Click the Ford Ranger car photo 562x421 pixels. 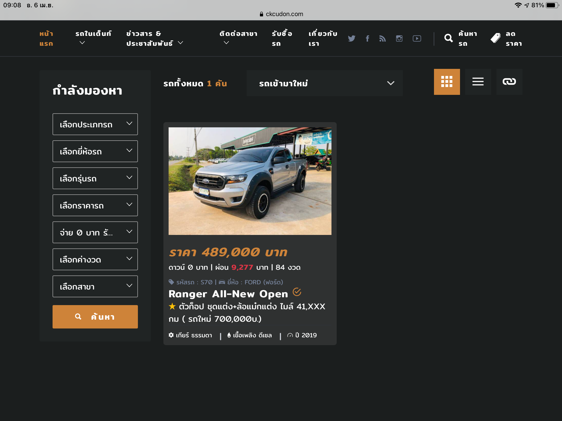point(250,181)
